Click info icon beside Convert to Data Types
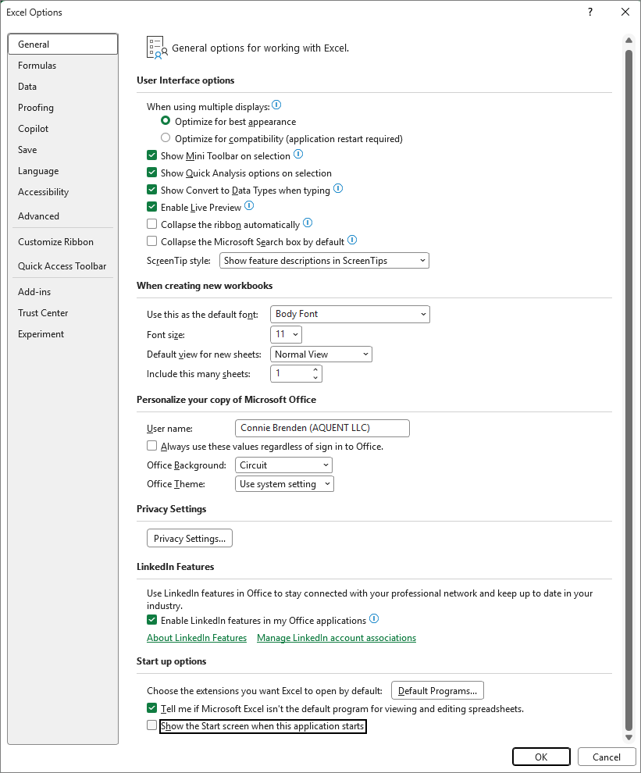The height and width of the screenshot is (773, 641). click(x=338, y=189)
